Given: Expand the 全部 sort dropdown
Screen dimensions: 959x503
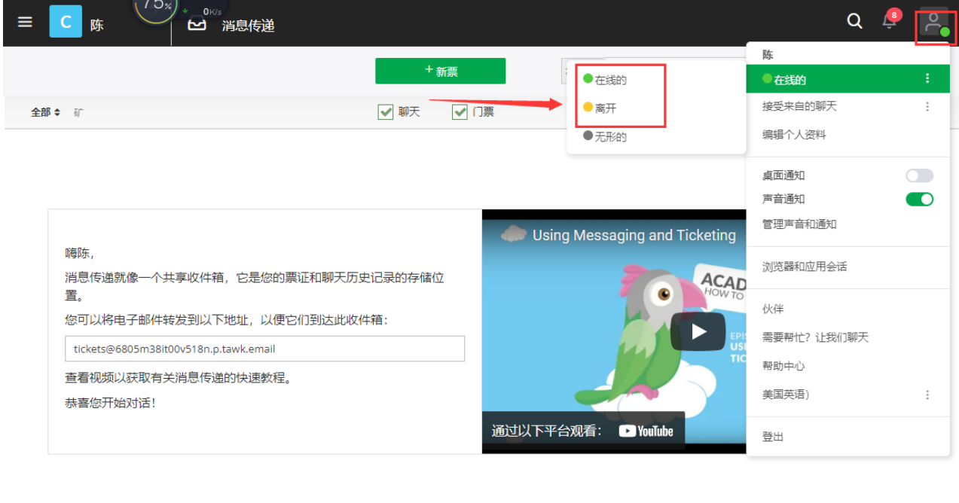Looking at the screenshot, I should tap(45, 112).
